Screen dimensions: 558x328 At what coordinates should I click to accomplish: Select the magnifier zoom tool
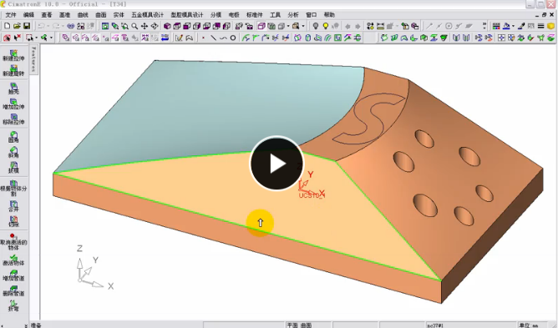coord(134,26)
